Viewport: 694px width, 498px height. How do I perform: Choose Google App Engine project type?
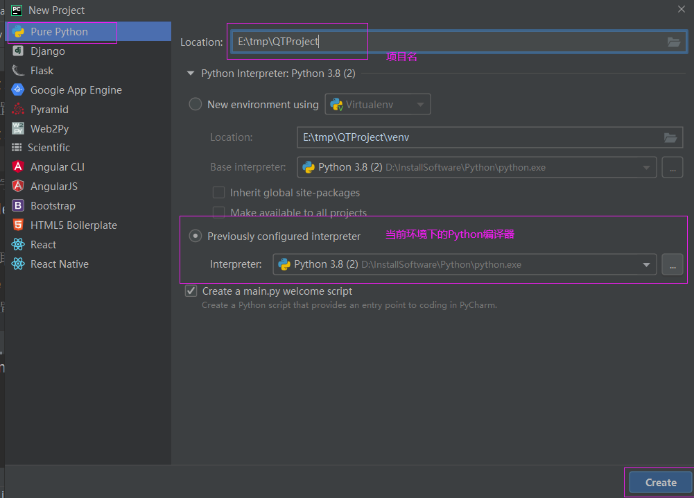(88, 90)
